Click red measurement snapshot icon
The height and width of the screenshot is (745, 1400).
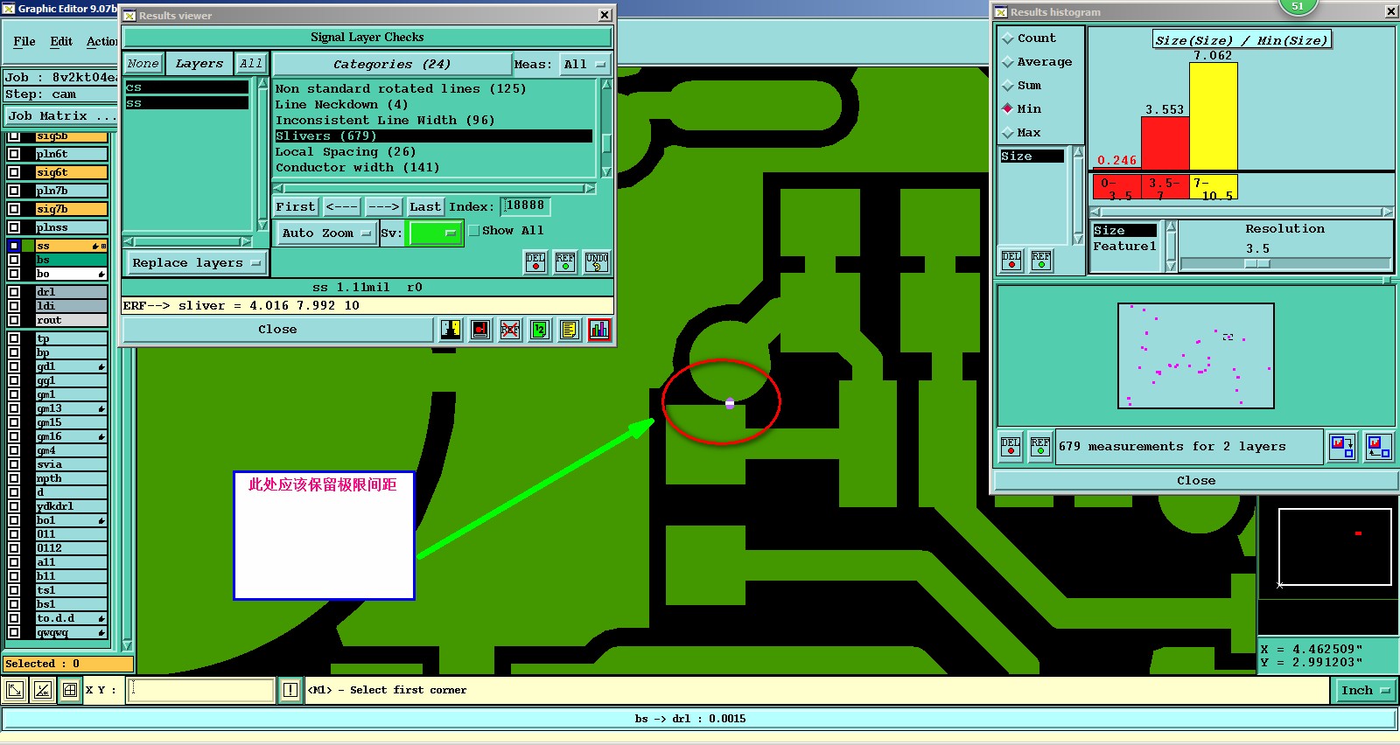tap(480, 330)
